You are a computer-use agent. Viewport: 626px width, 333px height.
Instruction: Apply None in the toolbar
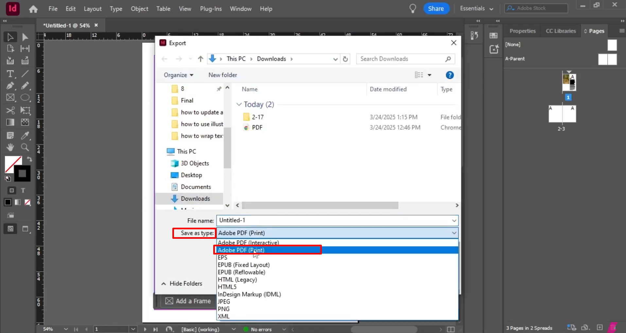(28, 202)
